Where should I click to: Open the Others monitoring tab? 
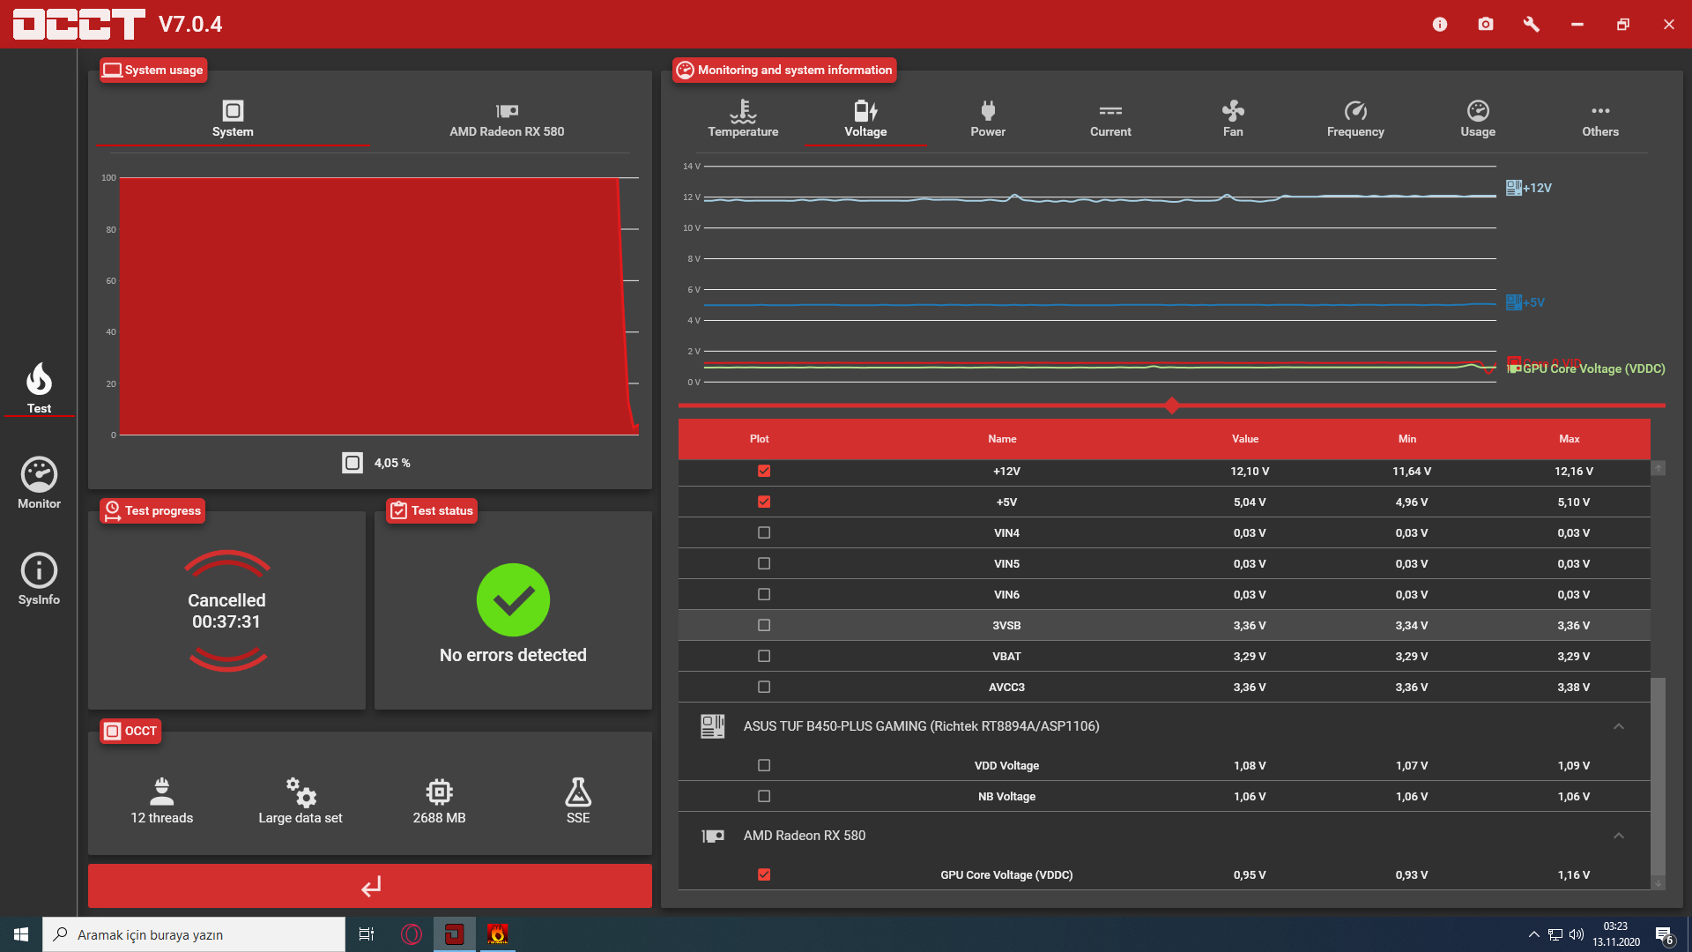[1600, 119]
